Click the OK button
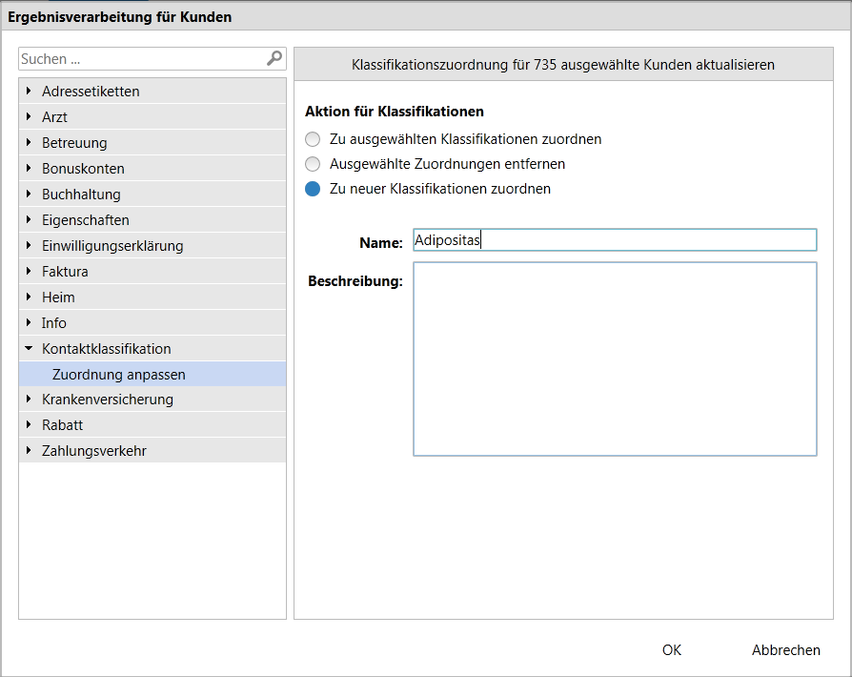The height and width of the screenshot is (677, 852). (x=672, y=650)
